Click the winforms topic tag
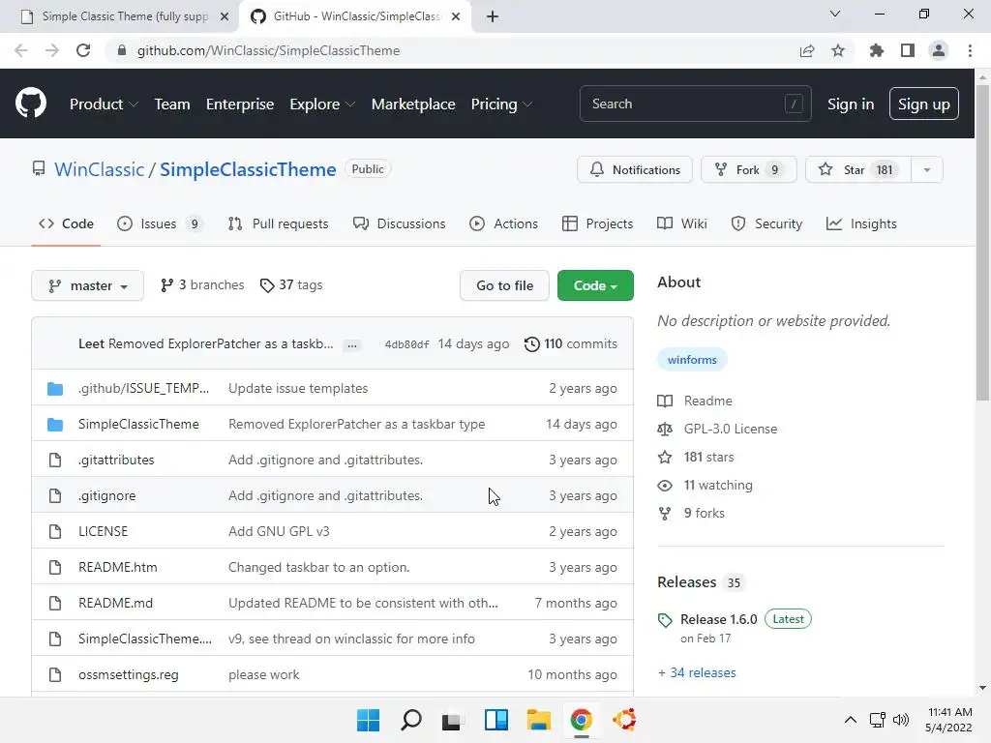Image resolution: width=991 pixels, height=743 pixels. coord(692,360)
